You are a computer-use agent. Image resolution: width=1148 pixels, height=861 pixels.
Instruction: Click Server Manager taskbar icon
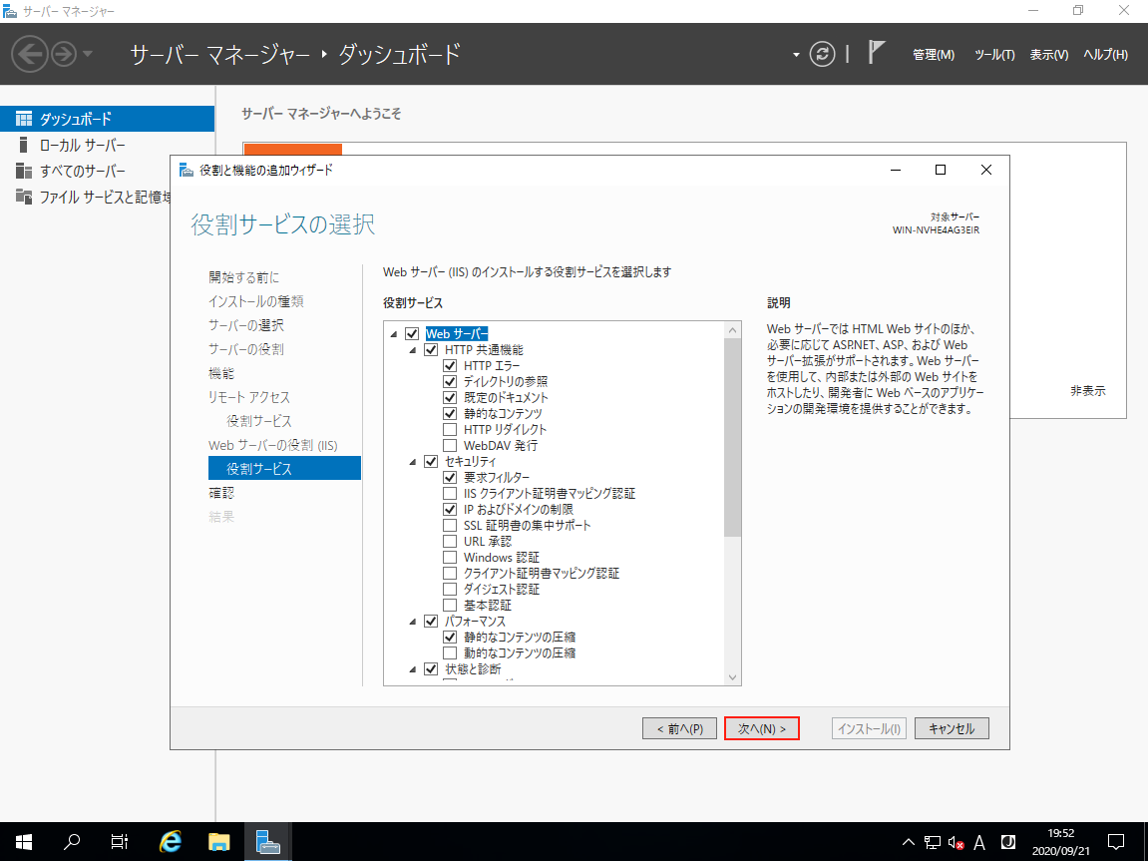coord(268,842)
